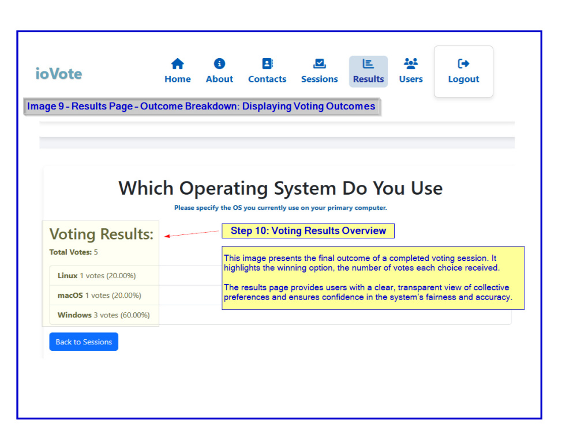Click the Voting Results heading

(101, 234)
